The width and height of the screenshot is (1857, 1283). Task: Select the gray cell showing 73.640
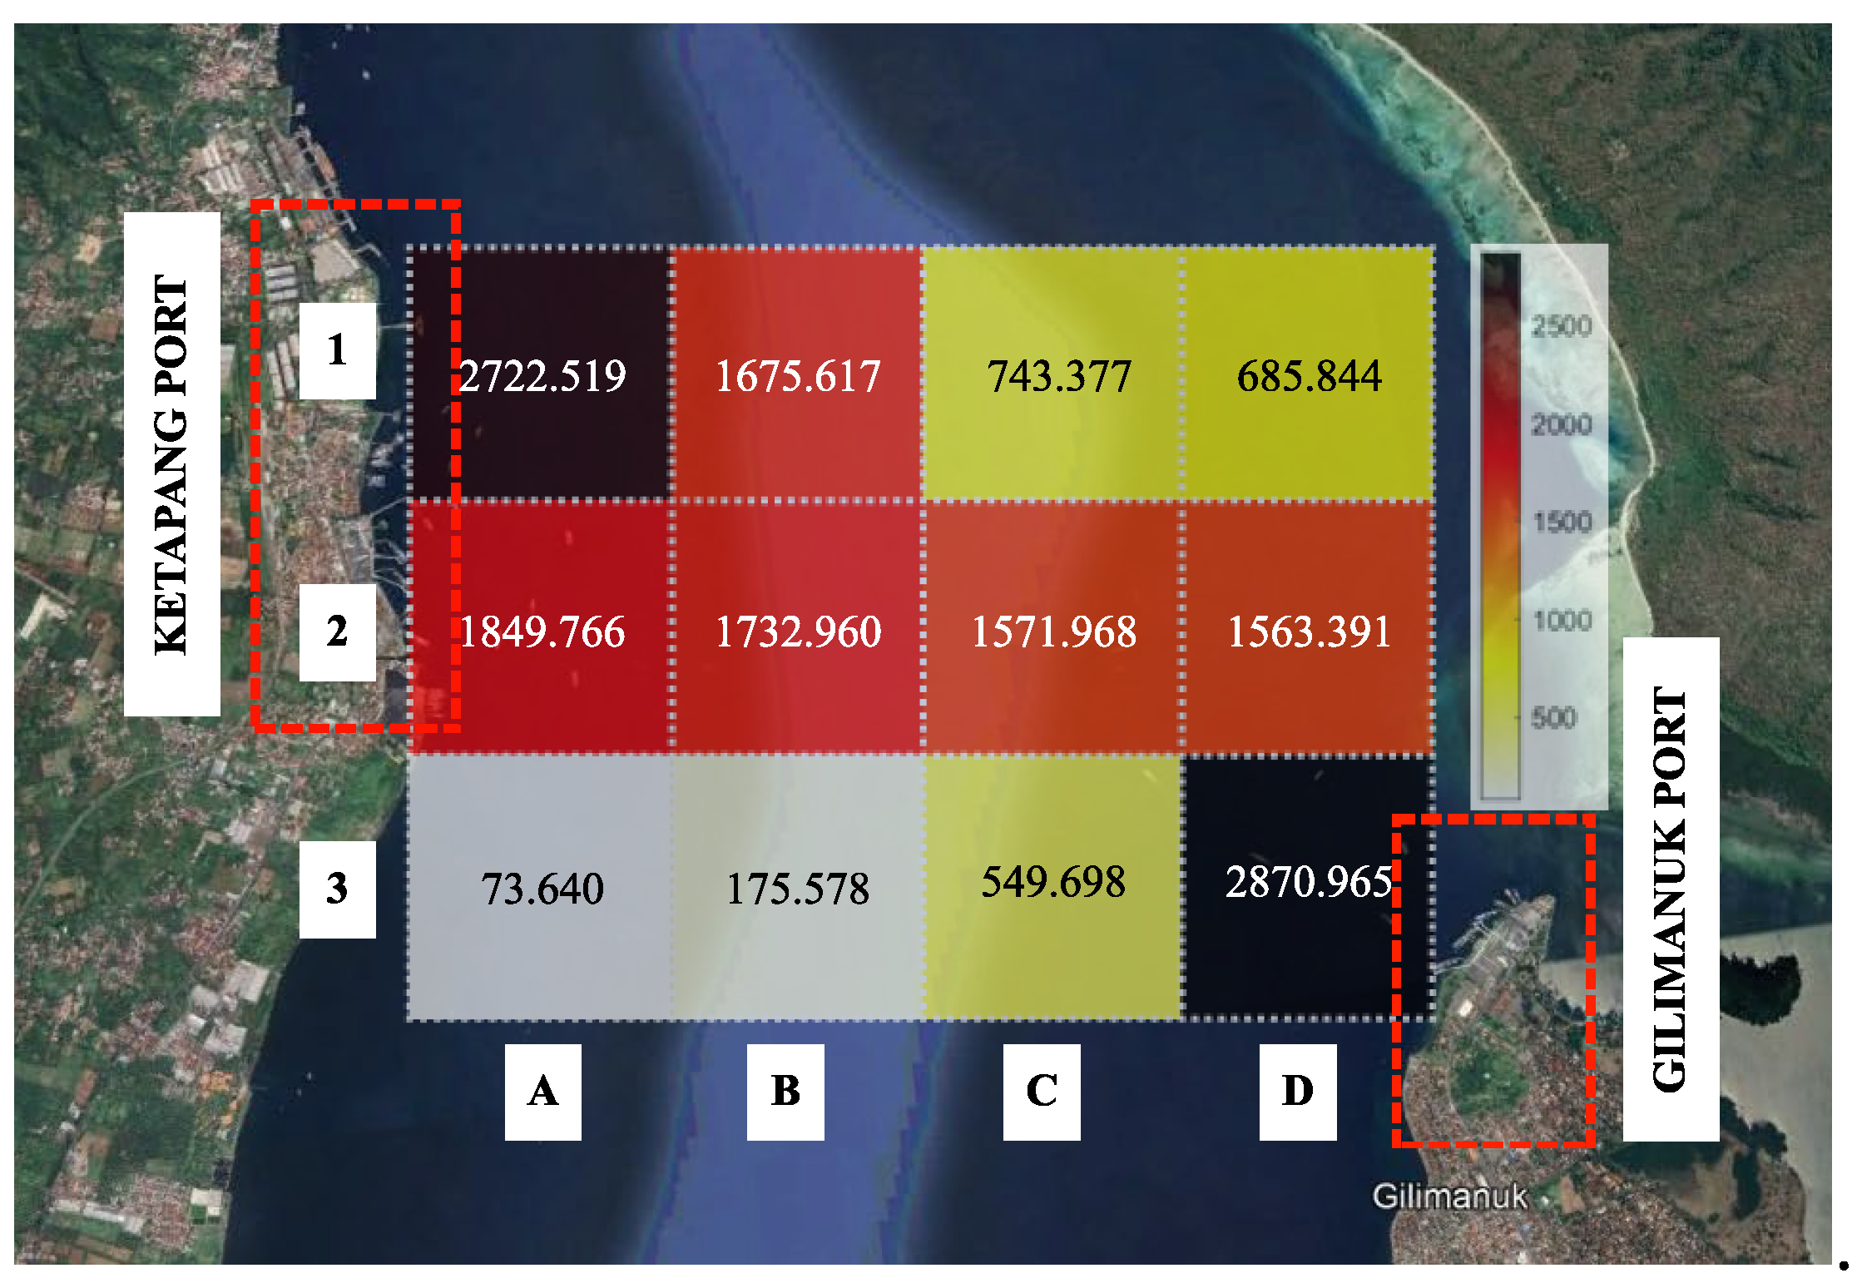[542, 888]
